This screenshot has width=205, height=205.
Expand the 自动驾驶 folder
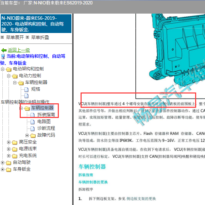(x=2, y=163)
